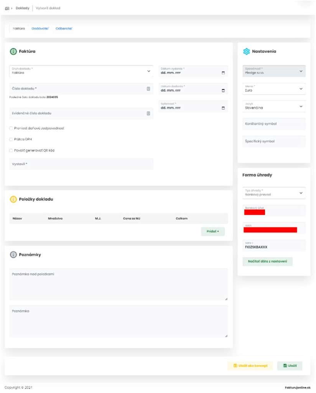Enable the Platca DPH checkbox
Viewport: 316px width, 393px height.
(x=11, y=139)
